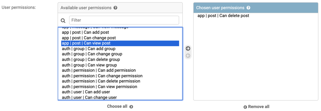321x111 pixels.
Task: Choose all available permissions
Action: 120,106
